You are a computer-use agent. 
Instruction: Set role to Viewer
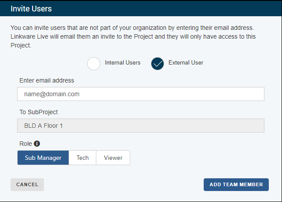(x=113, y=158)
